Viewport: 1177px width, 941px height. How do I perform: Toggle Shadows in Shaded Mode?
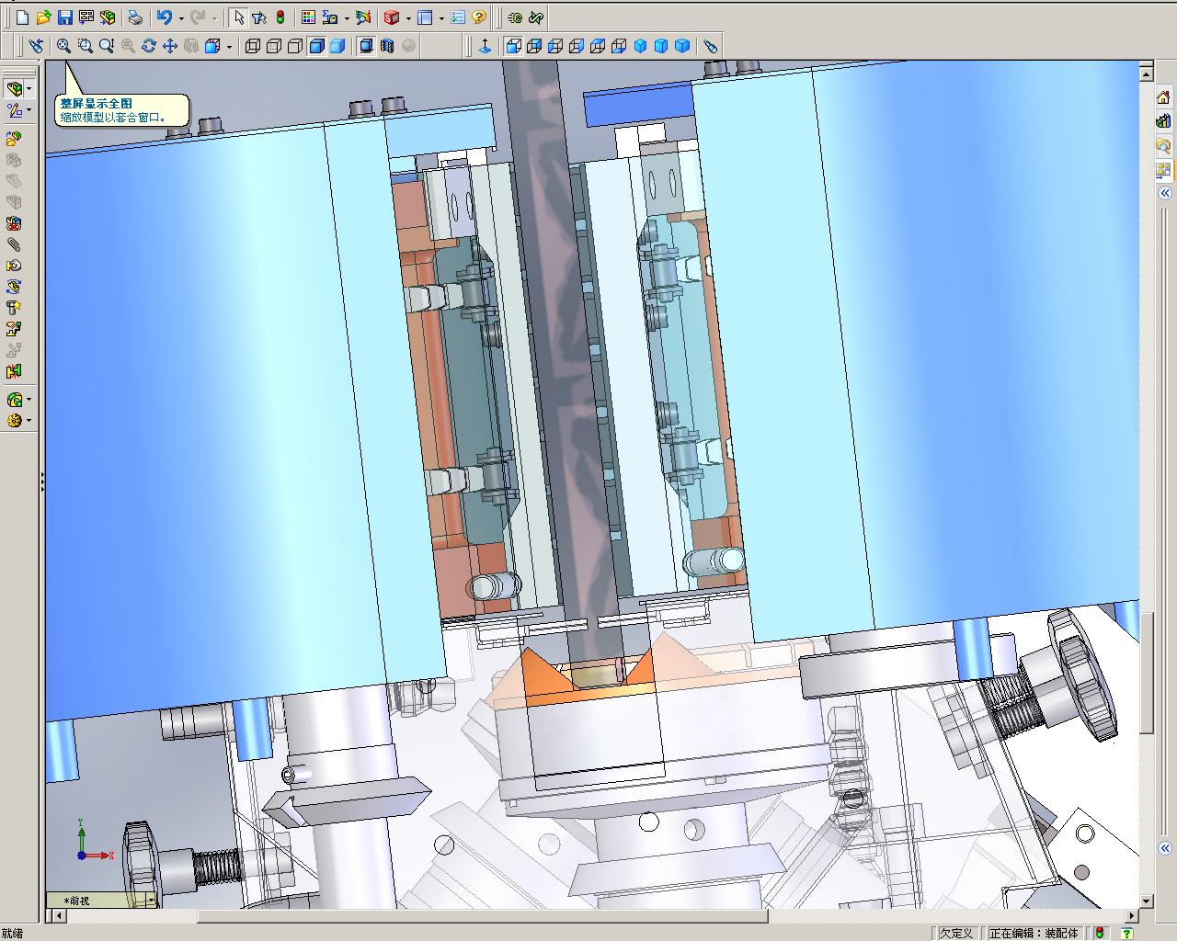(366, 46)
